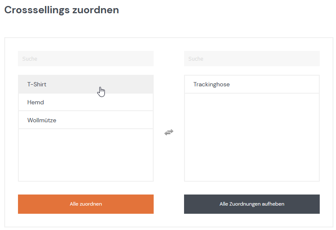The width and height of the screenshot is (336, 230).
Task: Focus the left Suche search field
Action: pos(86,59)
